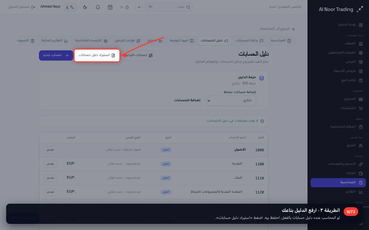Switch to قيود اليومية tab
Viewport: 369px width, 230px height.
coord(182,41)
